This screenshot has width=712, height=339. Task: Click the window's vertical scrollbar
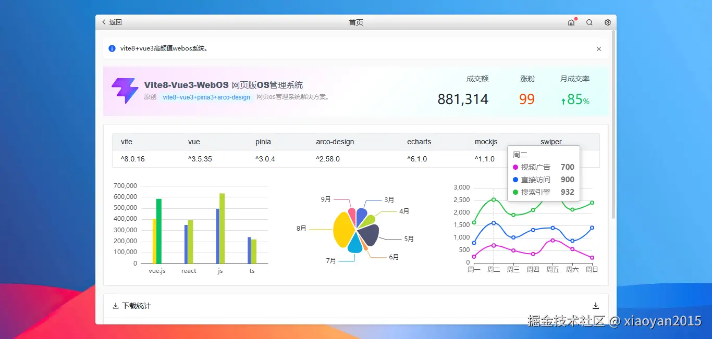point(613,125)
